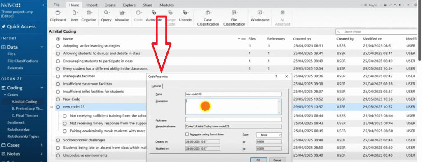Sort by the Created on column header
This screenshot has height=162, width=422.
pos(302,39)
